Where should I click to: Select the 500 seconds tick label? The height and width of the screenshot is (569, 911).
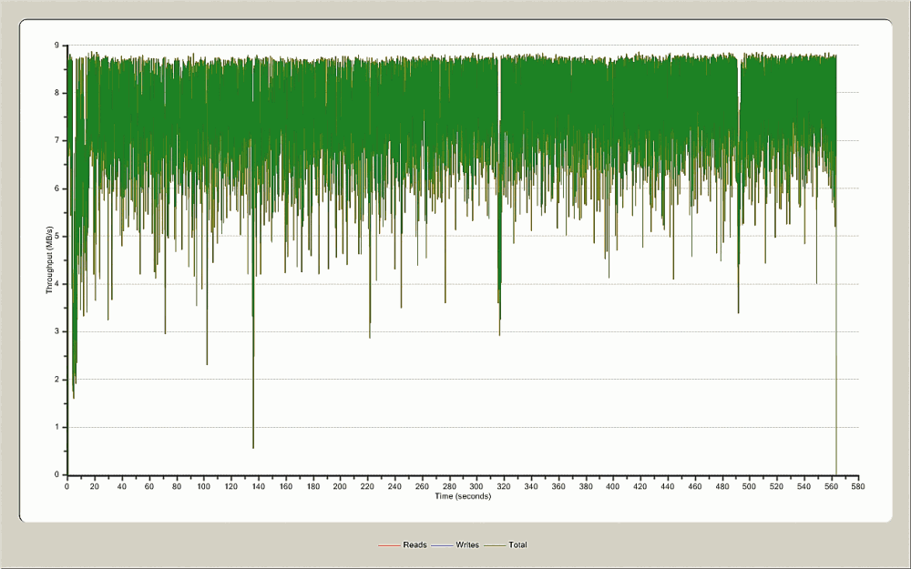coord(750,487)
